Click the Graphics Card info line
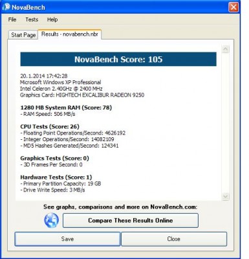249x259 pixels. (x=82, y=95)
